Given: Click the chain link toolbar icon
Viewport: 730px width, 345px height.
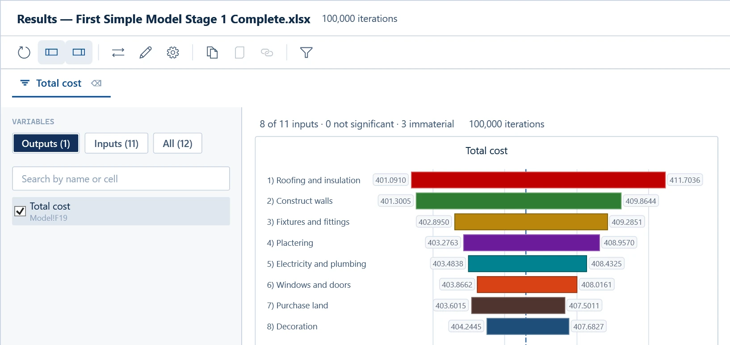Looking at the screenshot, I should 267,52.
